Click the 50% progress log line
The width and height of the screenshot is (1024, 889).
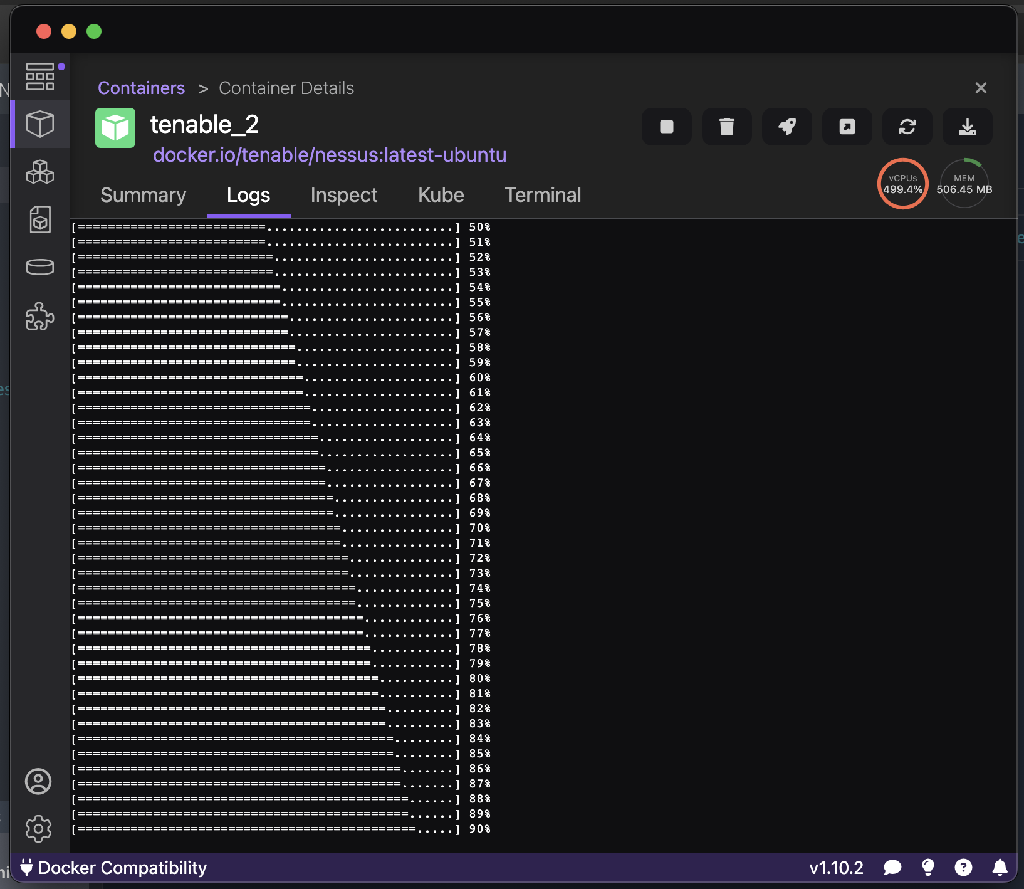[x=281, y=227]
